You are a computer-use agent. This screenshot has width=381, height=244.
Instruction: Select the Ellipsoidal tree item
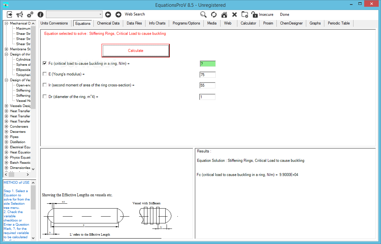point(23,70)
